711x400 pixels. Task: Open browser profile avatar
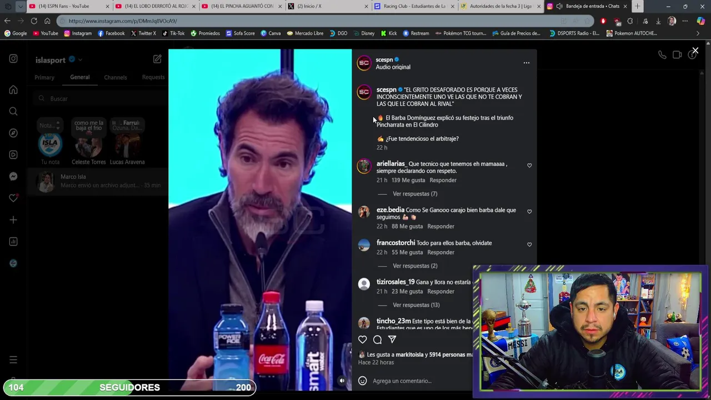[672, 21]
